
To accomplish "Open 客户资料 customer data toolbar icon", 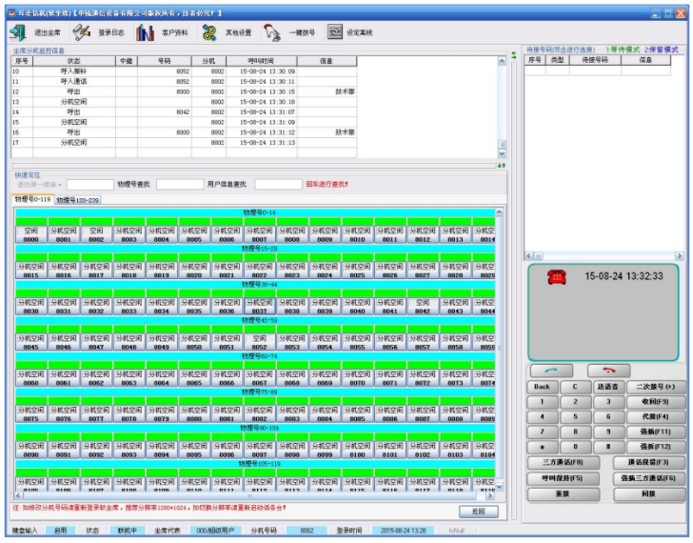I will tap(145, 32).
